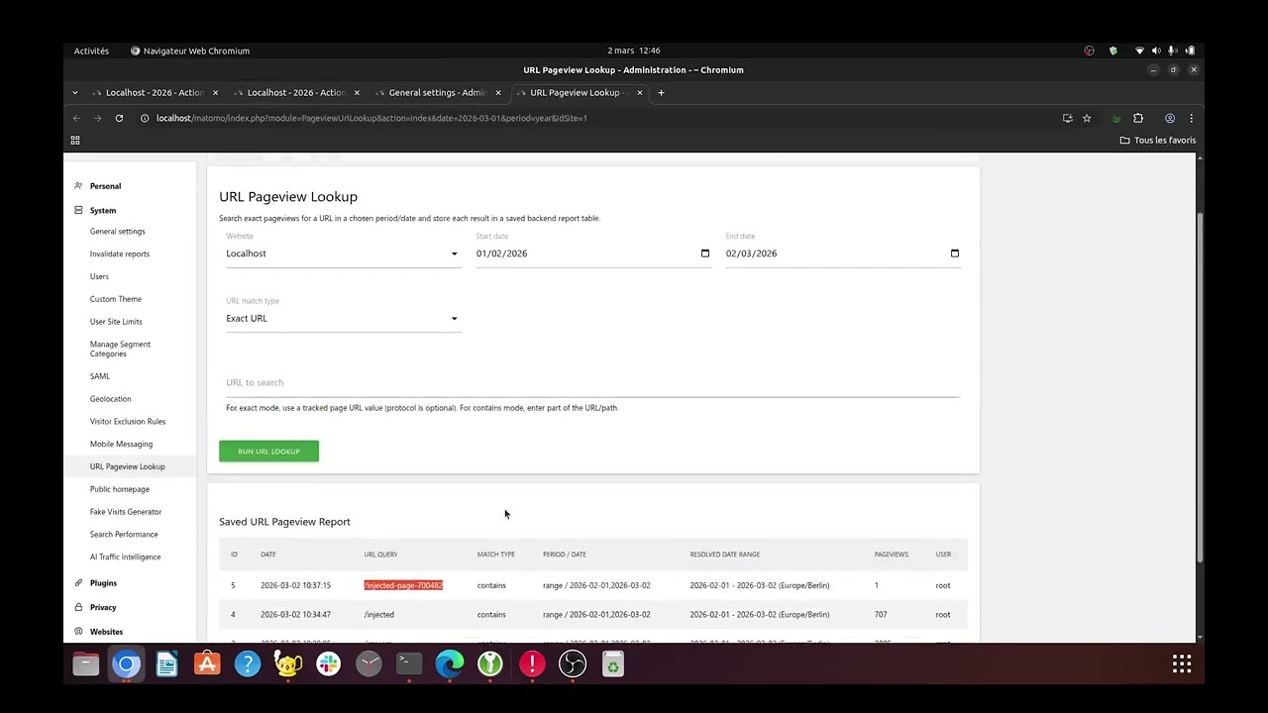Open the Terminal in the dock
Image resolution: width=1268 pixels, height=713 pixels.
[409, 664]
